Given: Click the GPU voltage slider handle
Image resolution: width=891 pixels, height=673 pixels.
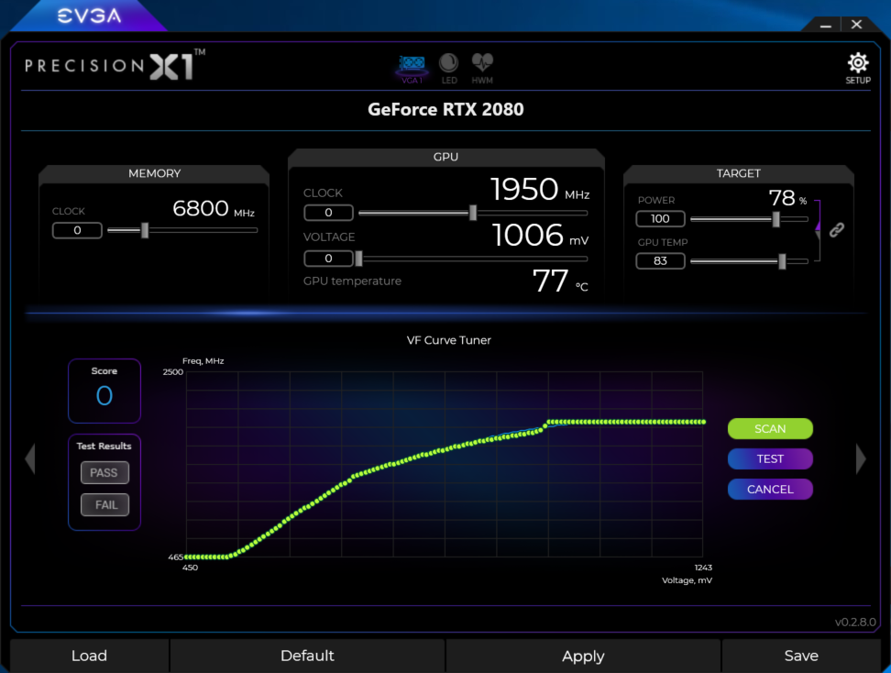Looking at the screenshot, I should pyautogui.click(x=358, y=259).
